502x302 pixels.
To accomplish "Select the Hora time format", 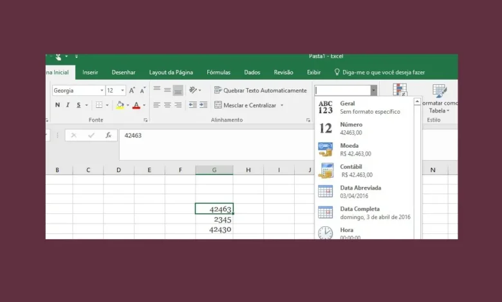I will pyautogui.click(x=364, y=232).
